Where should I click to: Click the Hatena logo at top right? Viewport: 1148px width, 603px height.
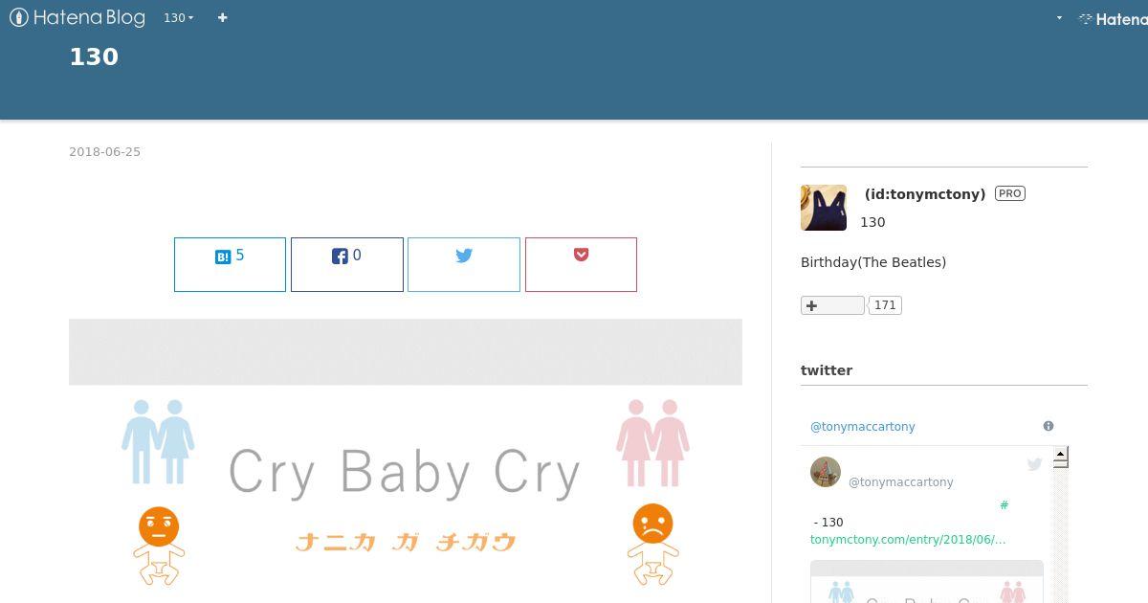click(x=1113, y=18)
